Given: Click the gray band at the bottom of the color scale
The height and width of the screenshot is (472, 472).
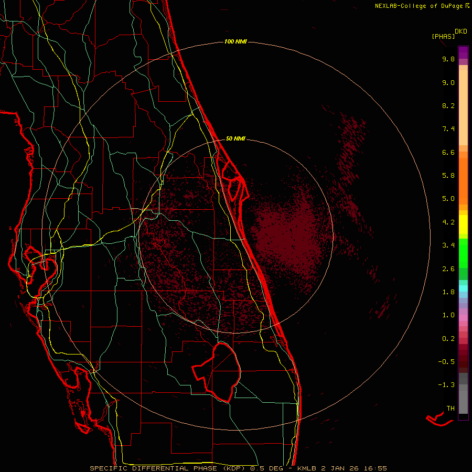Looking at the screenshot, I should 463,394.
